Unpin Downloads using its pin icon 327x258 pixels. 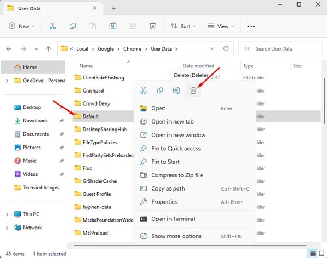[x=62, y=121]
